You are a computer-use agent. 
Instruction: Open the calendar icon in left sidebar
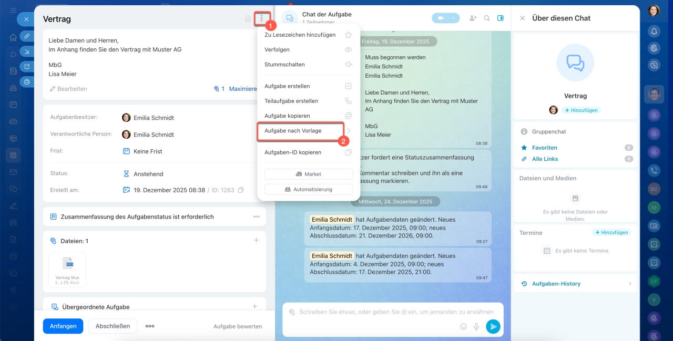click(x=13, y=105)
